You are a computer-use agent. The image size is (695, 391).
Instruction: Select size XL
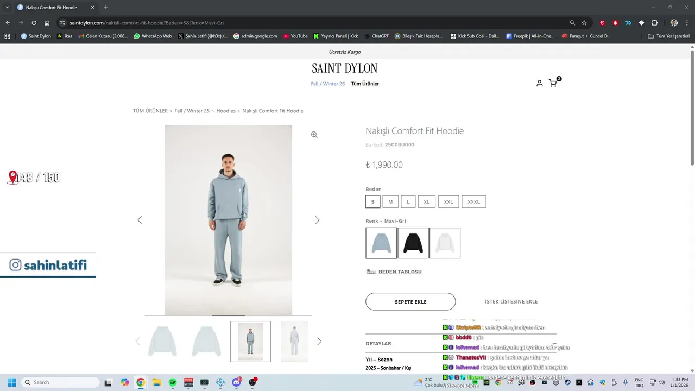pyautogui.click(x=427, y=201)
